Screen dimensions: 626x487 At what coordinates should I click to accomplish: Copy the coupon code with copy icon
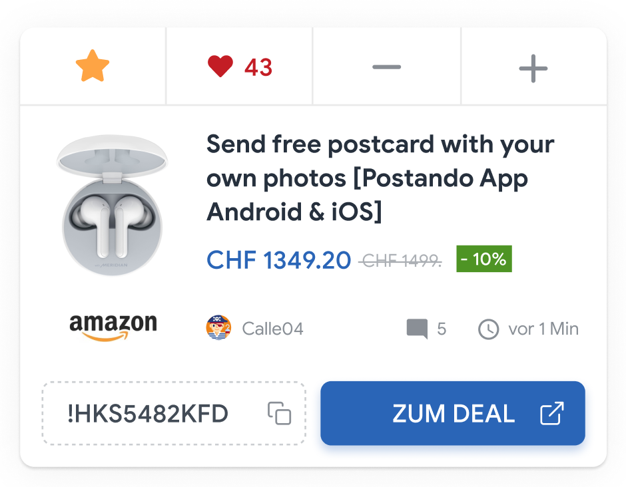(280, 413)
